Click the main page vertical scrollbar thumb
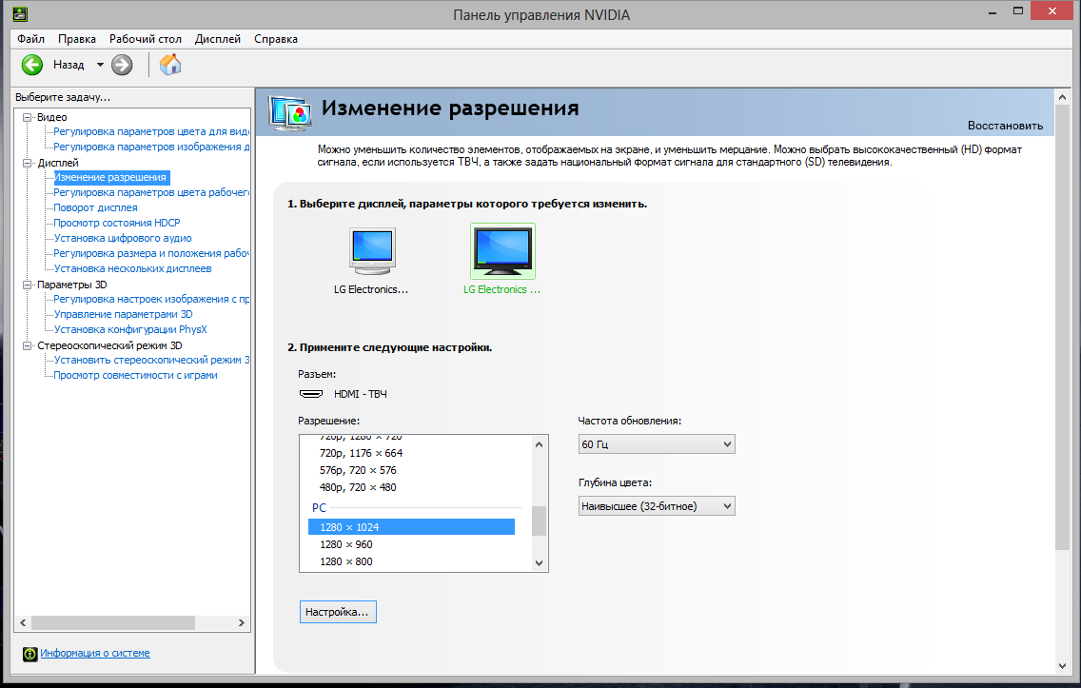 (x=1062, y=327)
